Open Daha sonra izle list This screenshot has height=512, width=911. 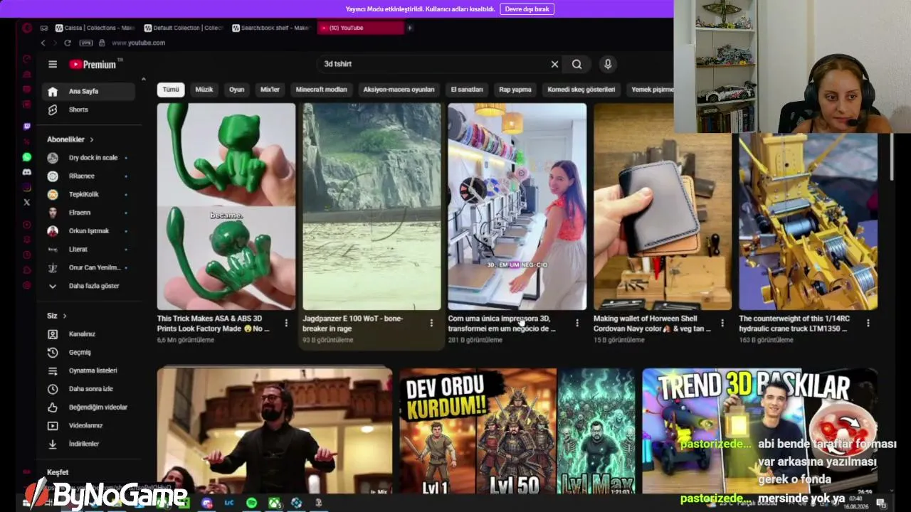coord(88,389)
